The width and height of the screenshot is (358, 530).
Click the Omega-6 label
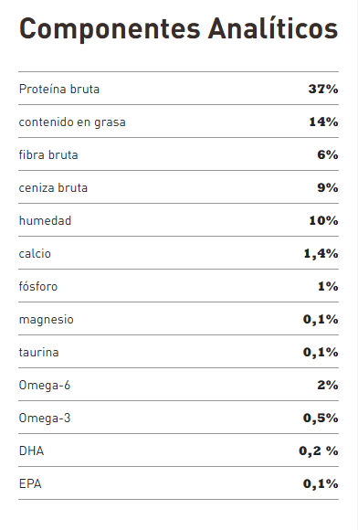(45, 385)
